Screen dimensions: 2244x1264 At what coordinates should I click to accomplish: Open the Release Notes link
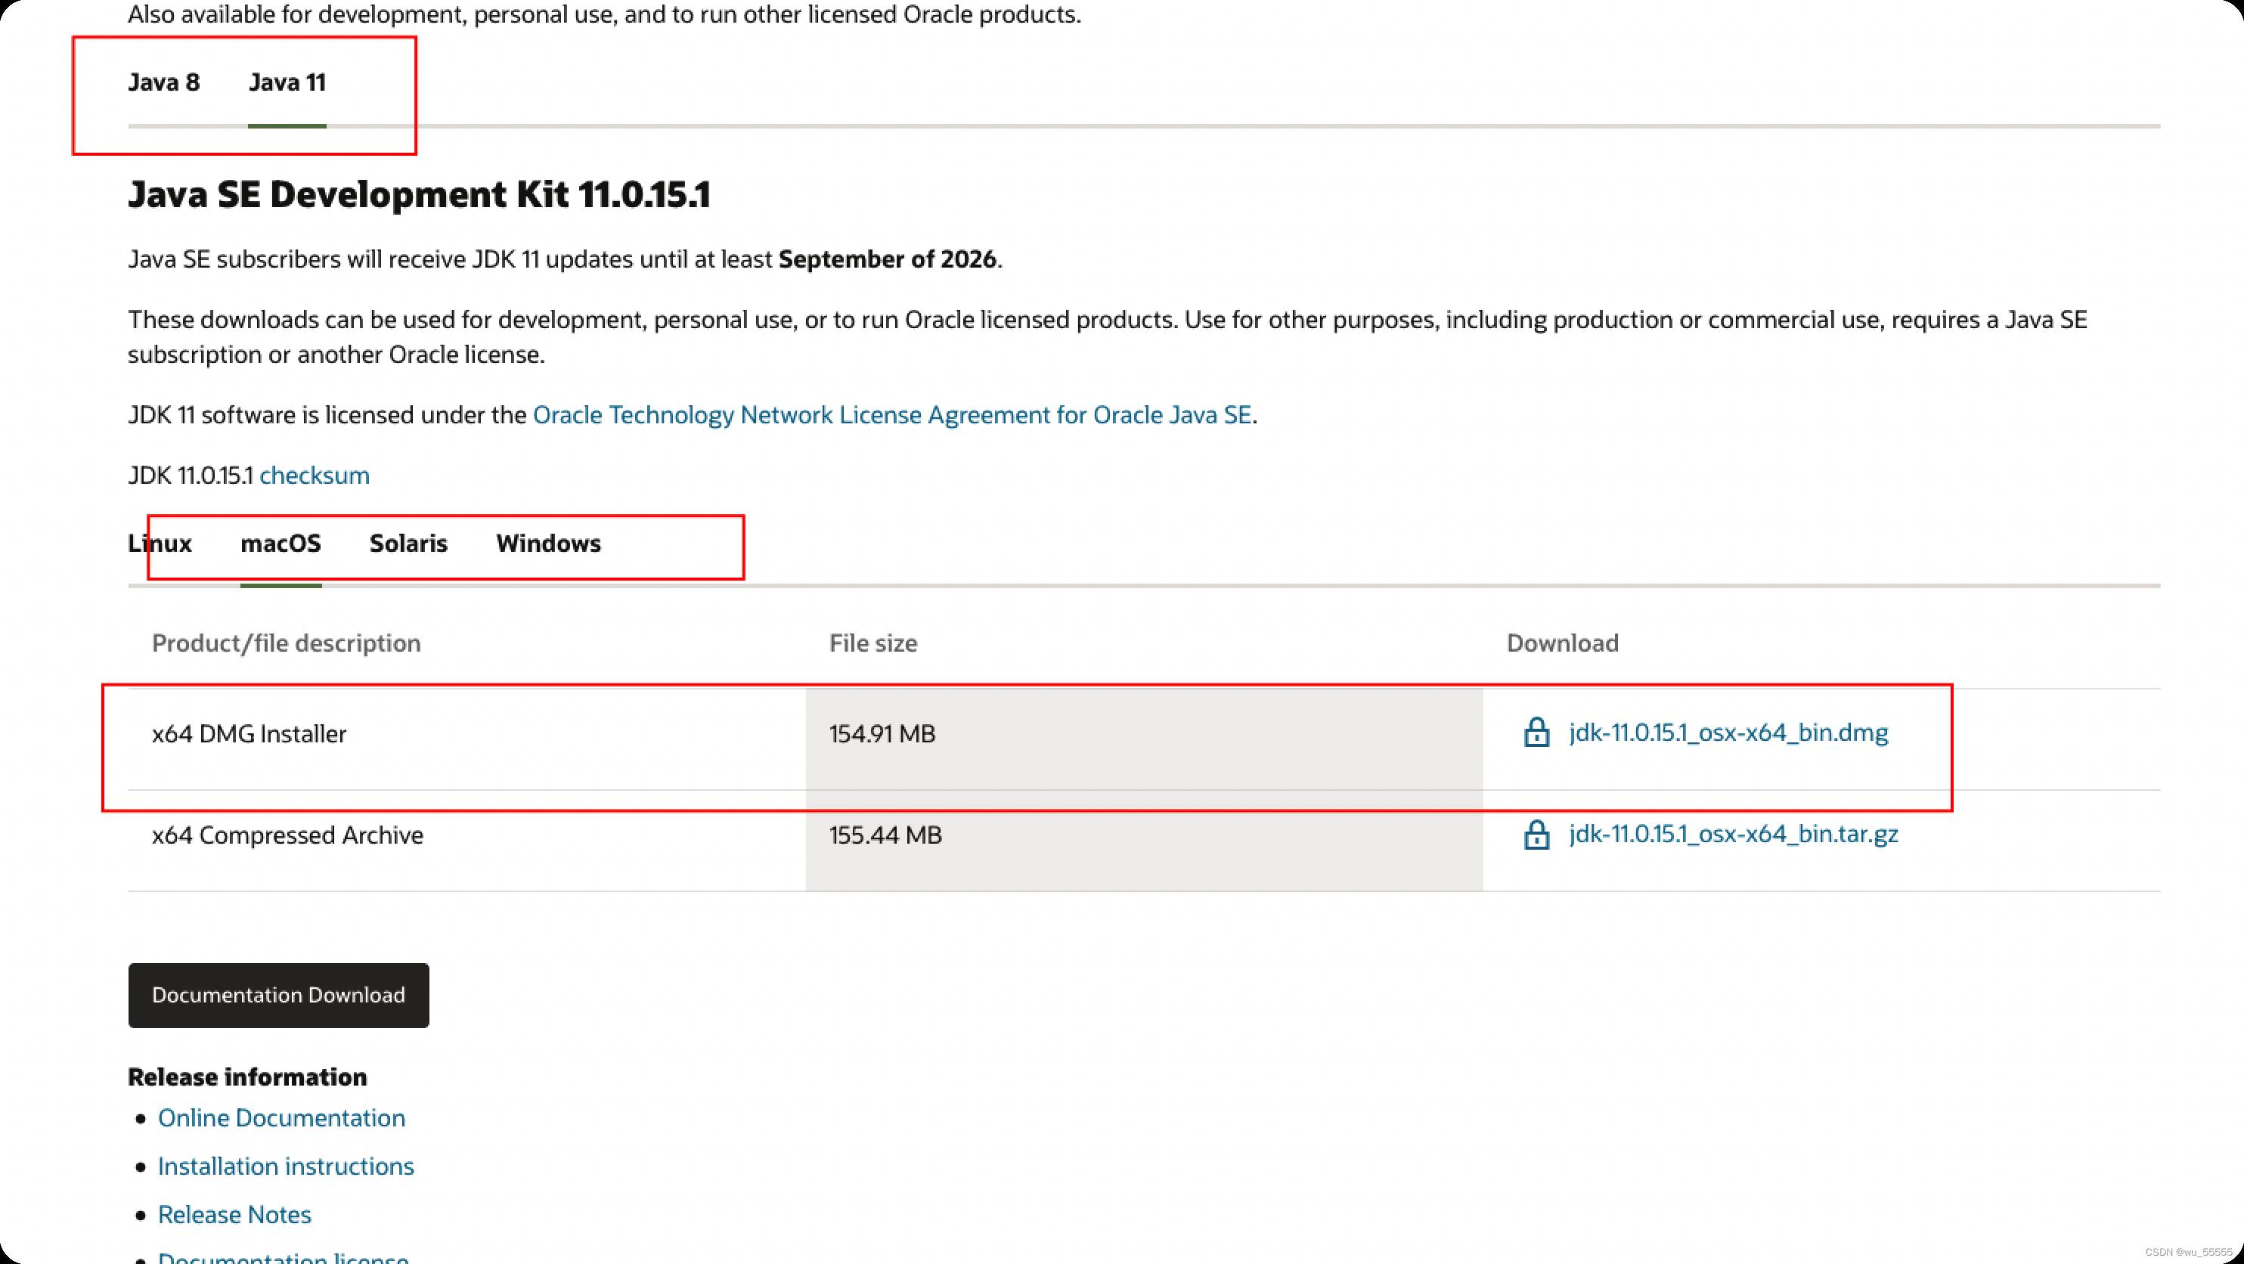pyautogui.click(x=234, y=1214)
